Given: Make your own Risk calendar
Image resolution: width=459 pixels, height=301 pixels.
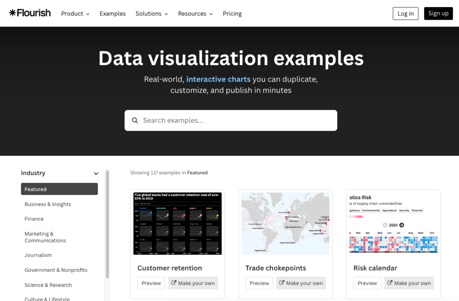Looking at the screenshot, I should (409, 283).
